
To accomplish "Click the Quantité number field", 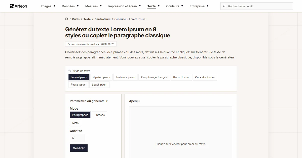I will (78, 138).
